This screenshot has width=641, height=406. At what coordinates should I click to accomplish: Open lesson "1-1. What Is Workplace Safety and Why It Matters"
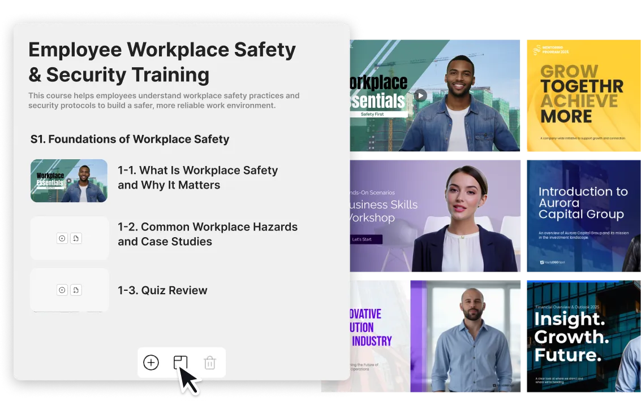tap(198, 177)
